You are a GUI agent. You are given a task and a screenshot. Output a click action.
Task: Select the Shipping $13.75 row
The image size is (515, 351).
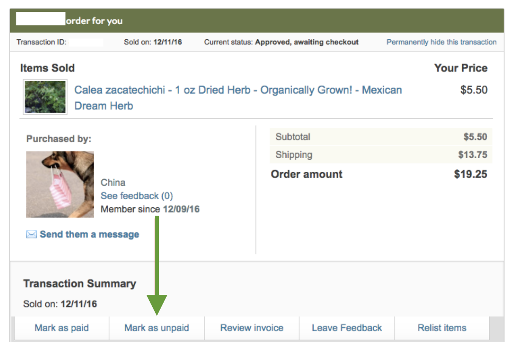pos(381,155)
